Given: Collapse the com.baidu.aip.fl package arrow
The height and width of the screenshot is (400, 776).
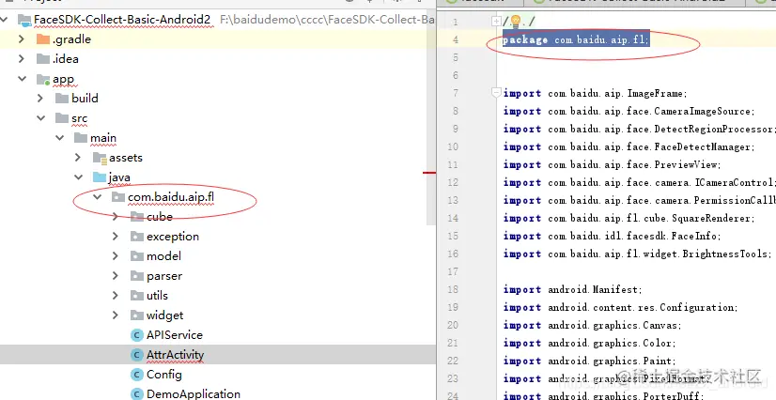Looking at the screenshot, I should coord(97,197).
